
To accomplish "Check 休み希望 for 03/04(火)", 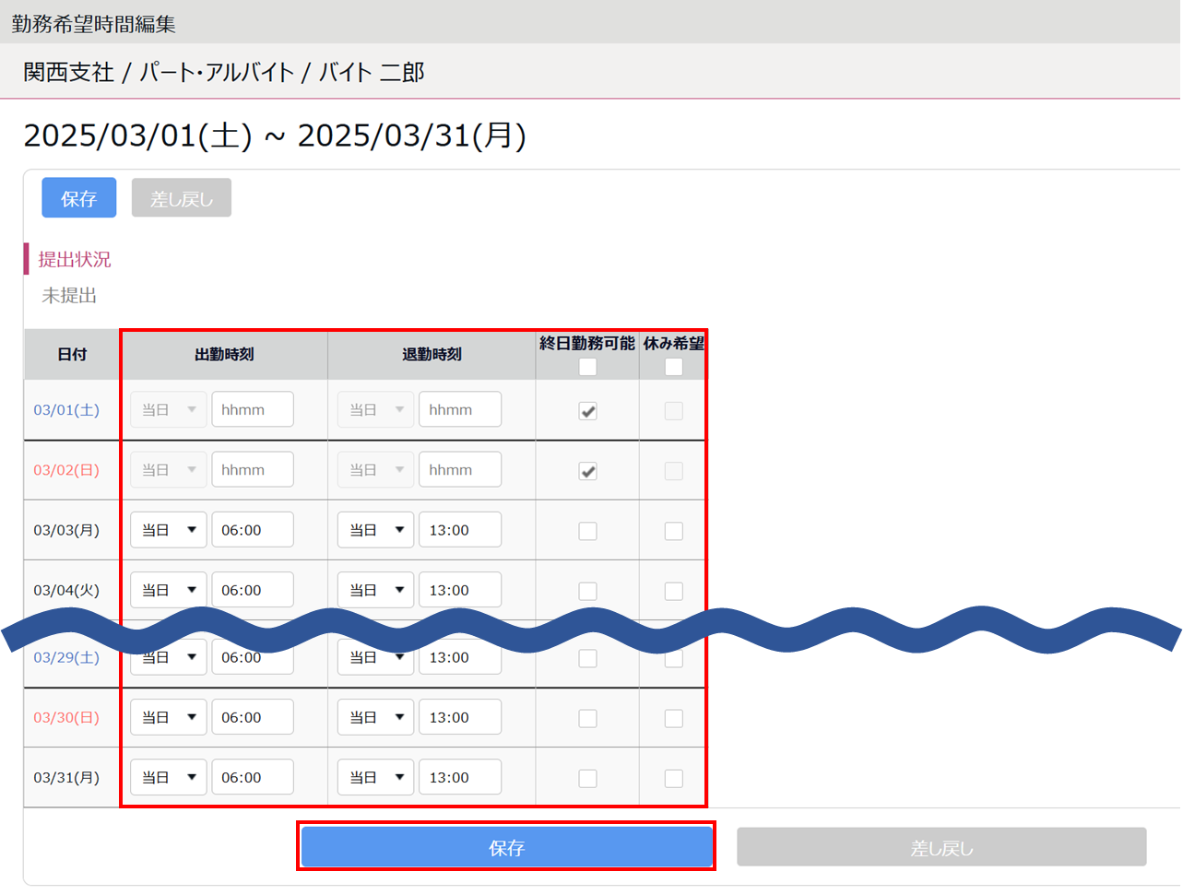I will click(674, 591).
